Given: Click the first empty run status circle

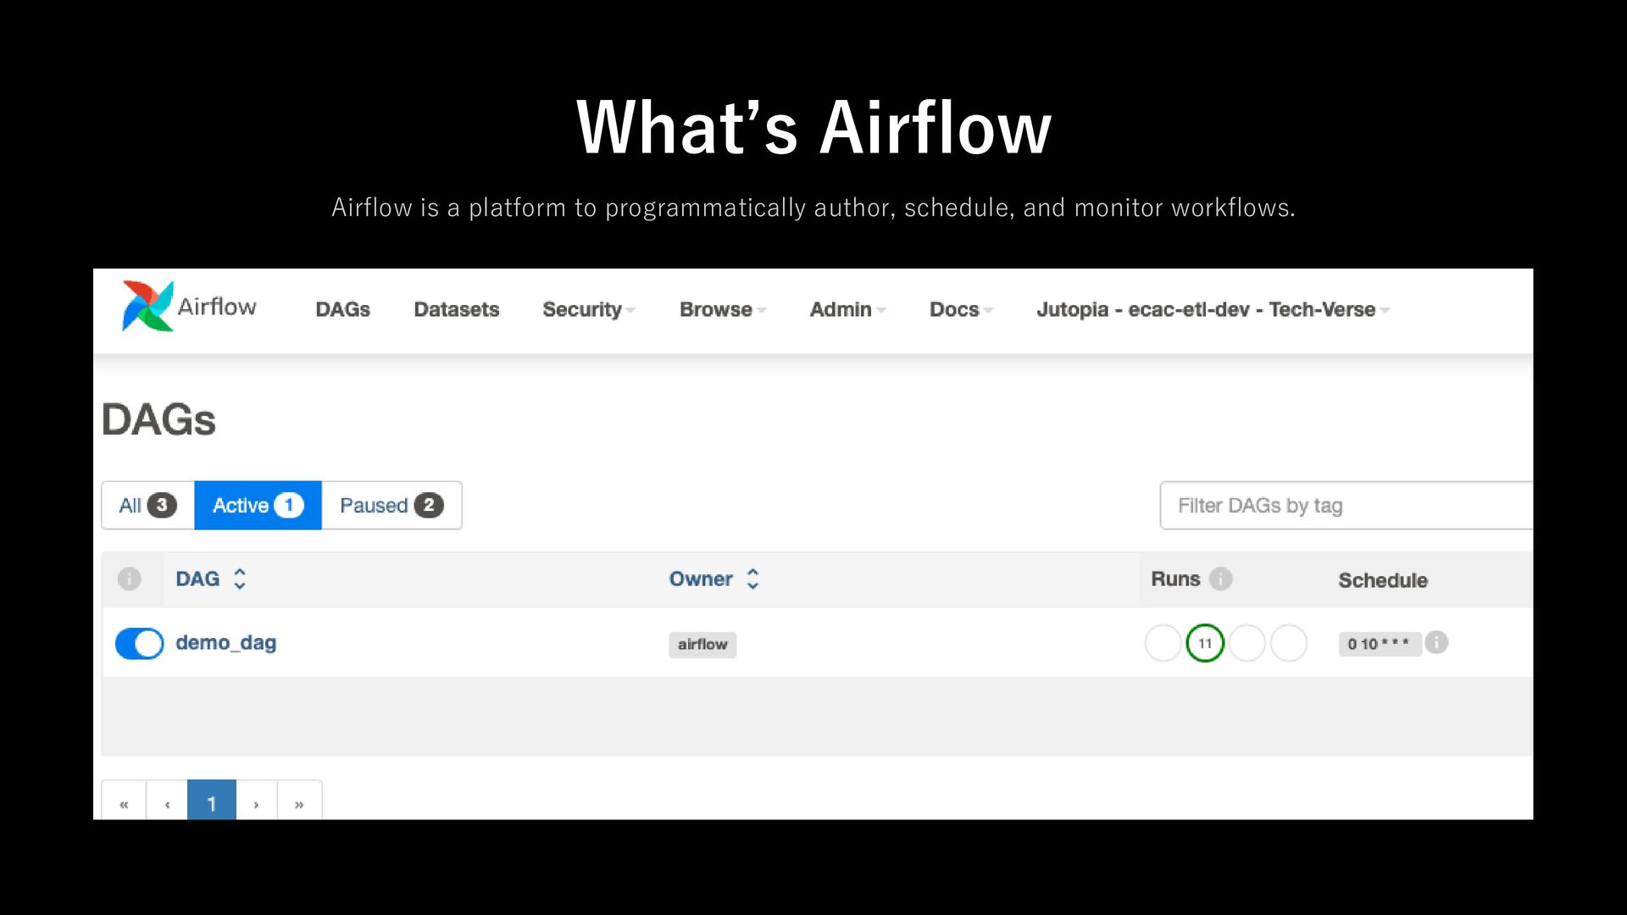Looking at the screenshot, I should (1163, 643).
